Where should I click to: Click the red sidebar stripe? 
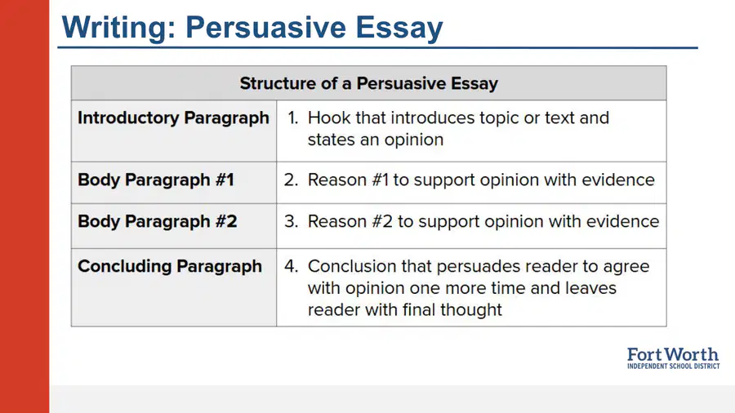coord(24,206)
